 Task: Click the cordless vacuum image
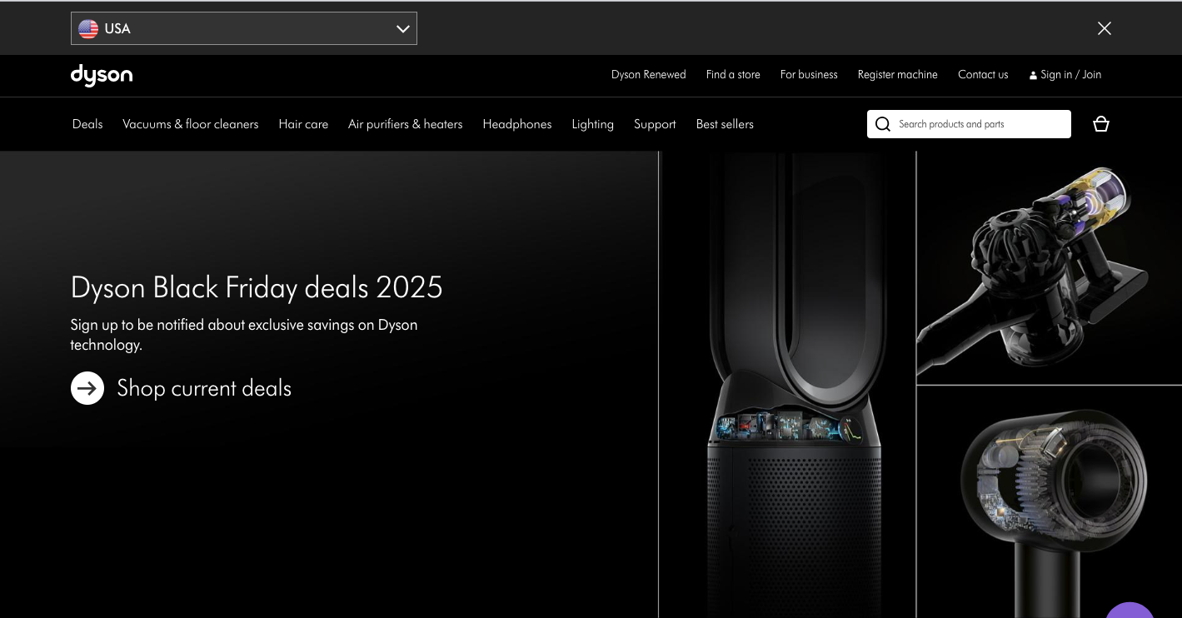[1050, 267]
